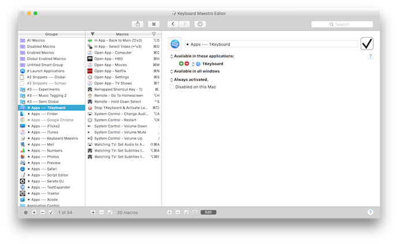Viewport: 398px width, 244px height.
Task: Select 'In App - Back to Main' macro
Action: click(x=123, y=40)
